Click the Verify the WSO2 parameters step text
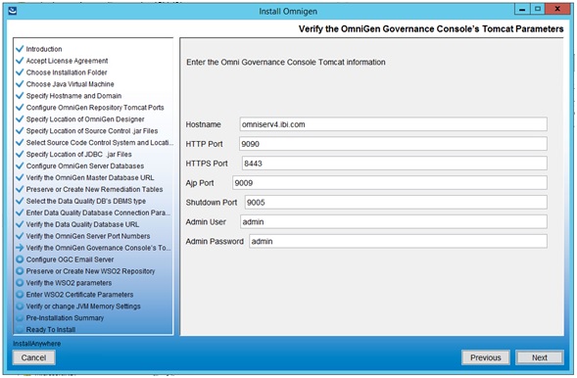 point(69,283)
